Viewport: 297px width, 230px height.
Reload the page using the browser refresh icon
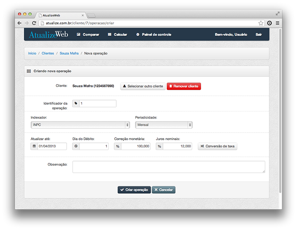[x=34, y=23]
